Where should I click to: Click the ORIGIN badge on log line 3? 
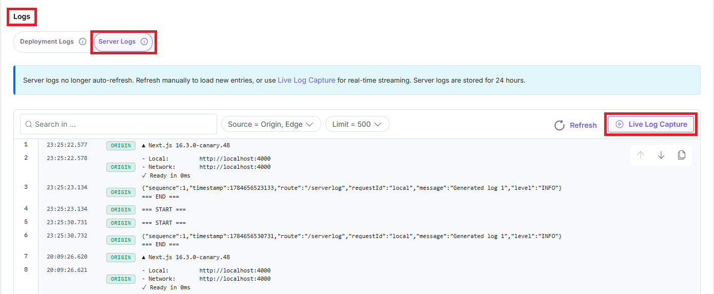(x=121, y=192)
